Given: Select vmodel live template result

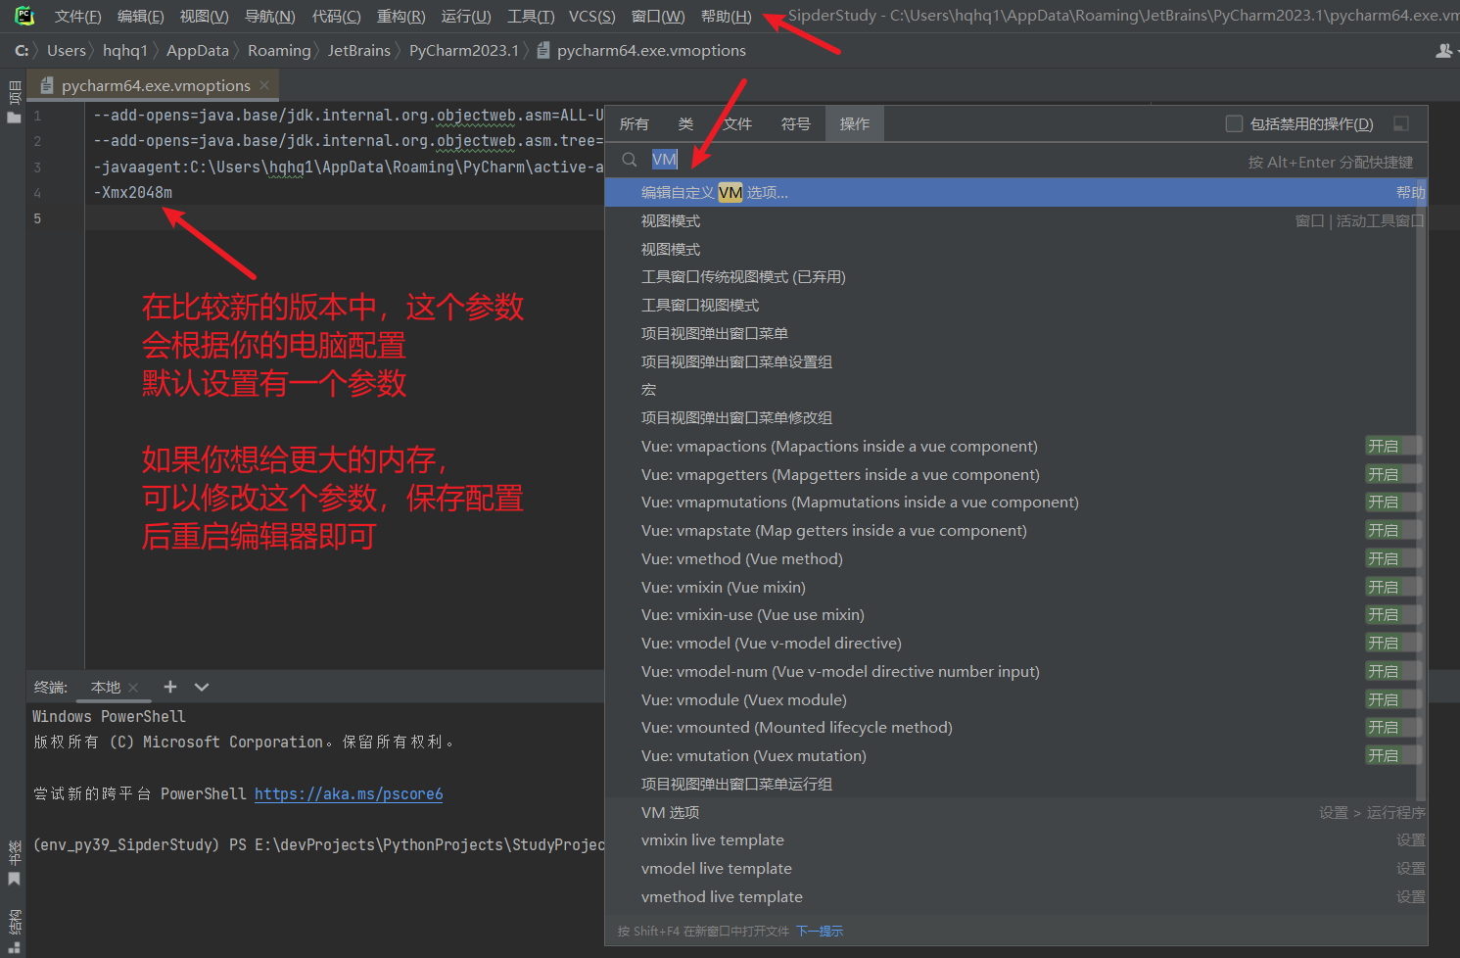Looking at the screenshot, I should click(x=1015, y=868).
